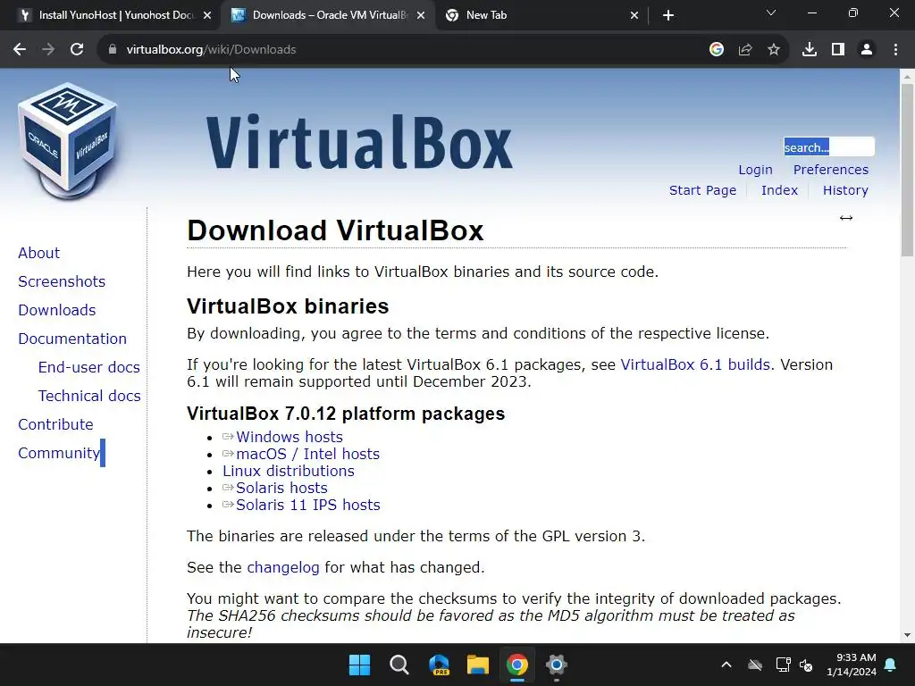
Task: Open Edge PRE taskbar icon
Action: (x=438, y=665)
